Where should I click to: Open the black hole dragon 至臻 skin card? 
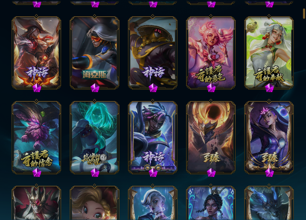coord(211,137)
